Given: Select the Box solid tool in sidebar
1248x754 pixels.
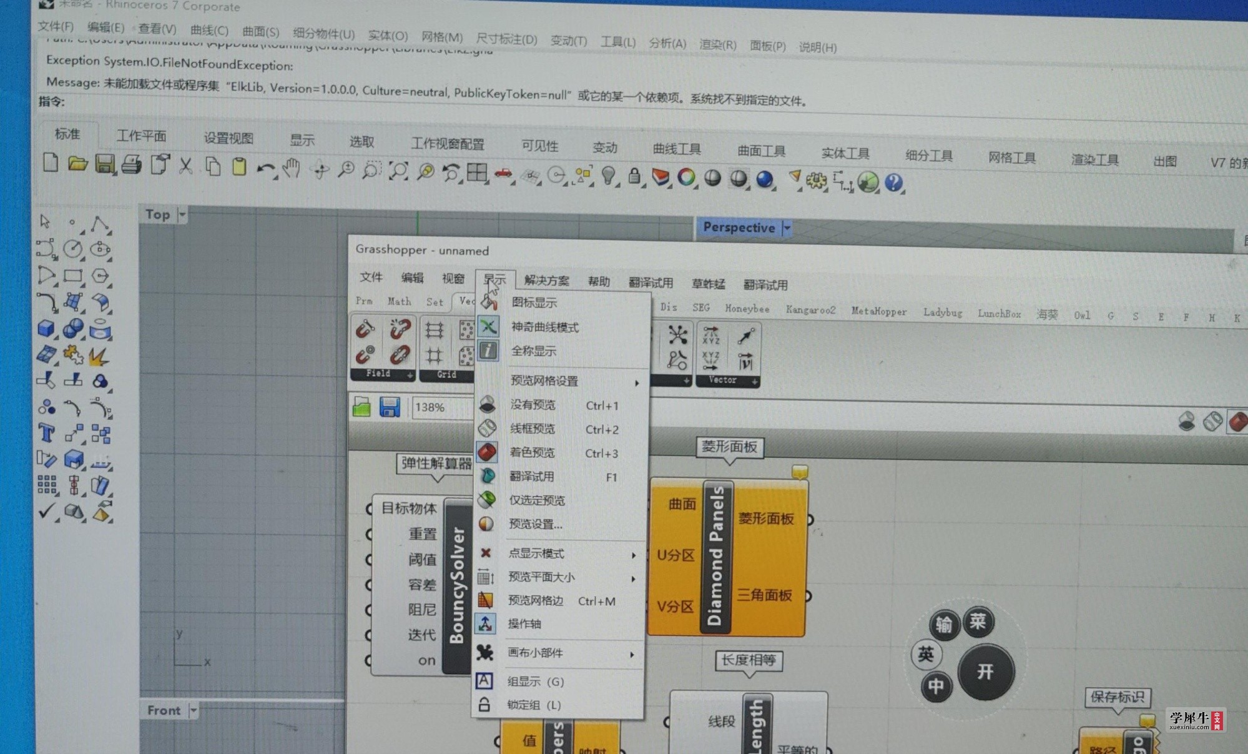Looking at the screenshot, I should (x=46, y=328).
